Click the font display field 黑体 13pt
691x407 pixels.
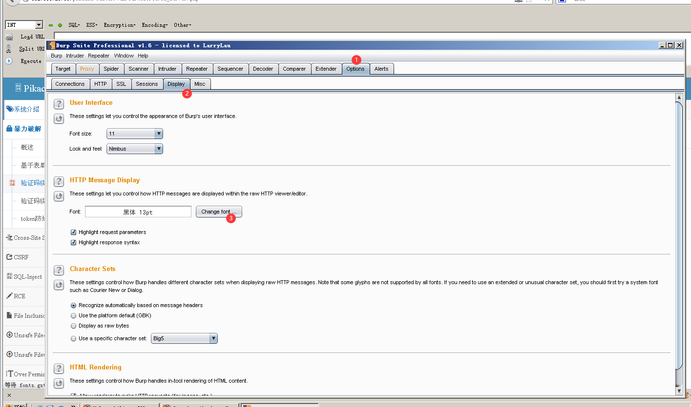pos(138,212)
